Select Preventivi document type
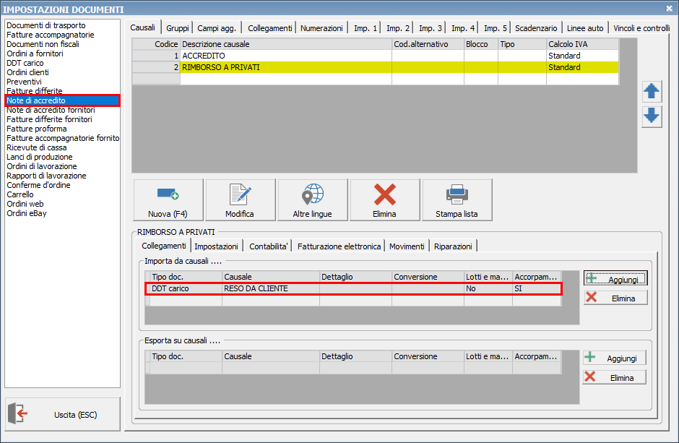The height and width of the screenshot is (443, 679). [x=25, y=82]
